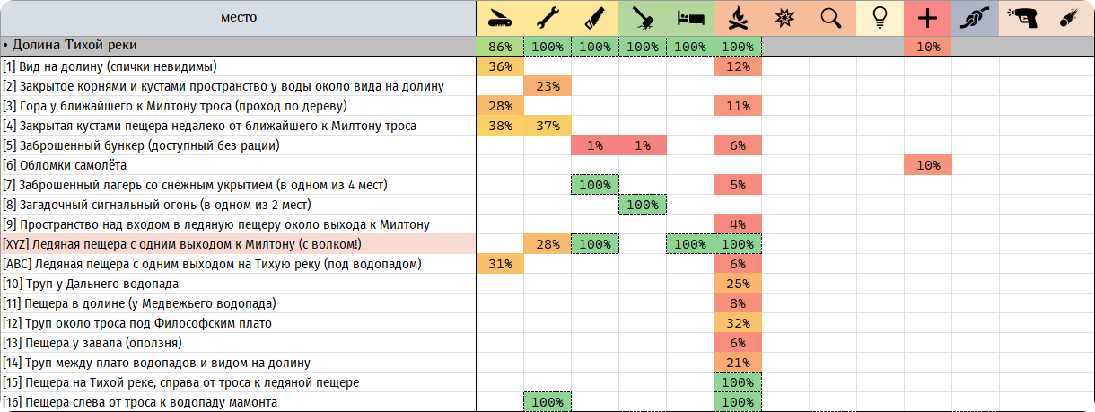The image size is (1095, 412).
Task: Select the 'Долина Тихой реки' group row
Action: (238, 46)
